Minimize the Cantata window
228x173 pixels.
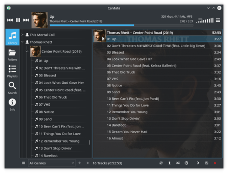pos(208,8)
